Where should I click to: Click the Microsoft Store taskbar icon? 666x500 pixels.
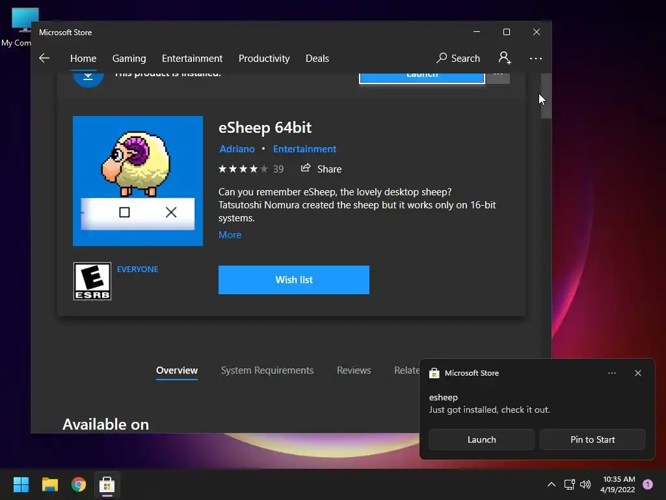pos(107,484)
